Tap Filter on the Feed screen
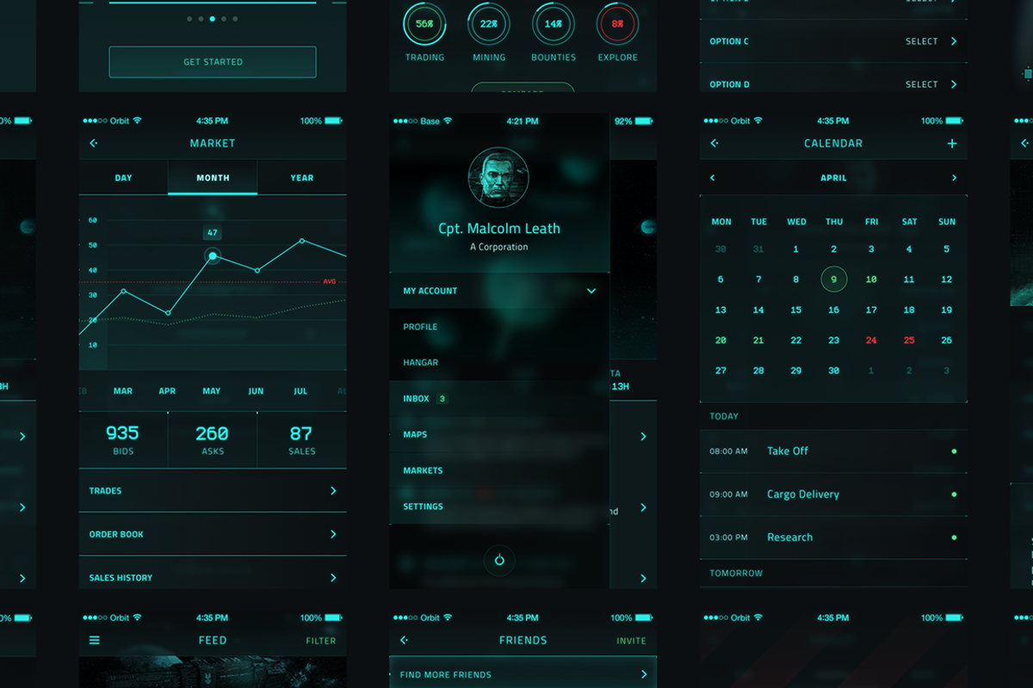This screenshot has width=1033, height=688. tap(321, 641)
